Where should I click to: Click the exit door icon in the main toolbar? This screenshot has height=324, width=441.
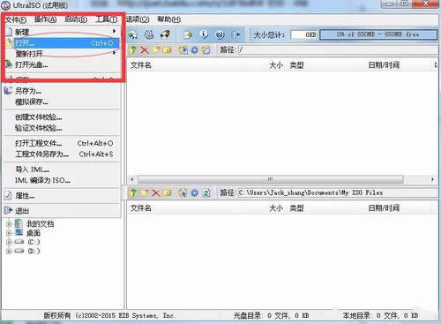point(236,34)
